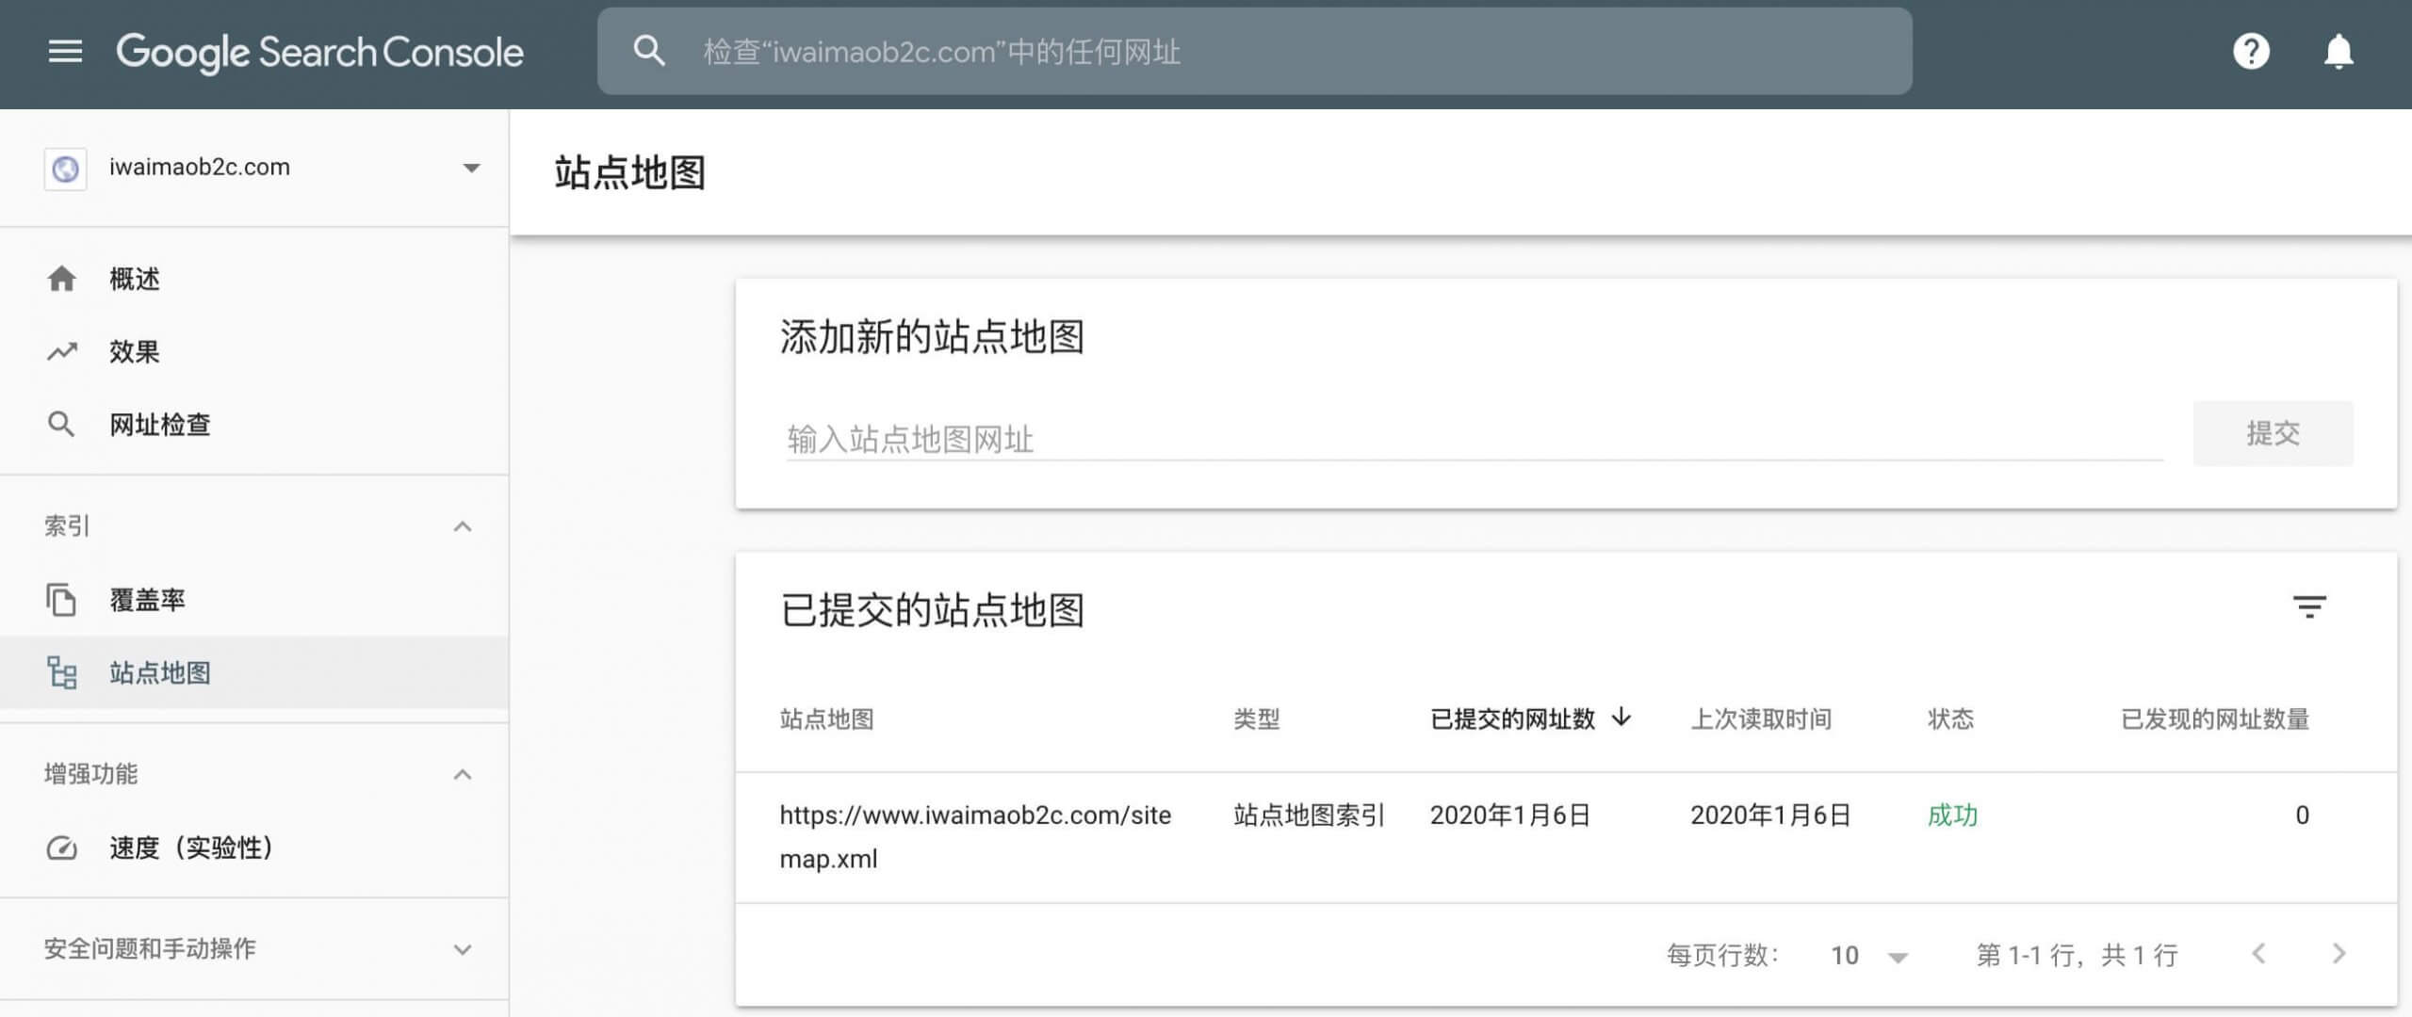
Task: Click the iwaimaob2c.com property globe icon
Action: (x=66, y=169)
